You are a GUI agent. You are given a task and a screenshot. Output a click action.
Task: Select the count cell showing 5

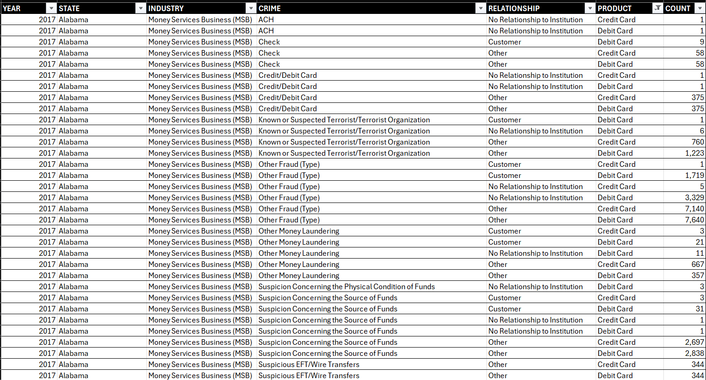pos(685,186)
